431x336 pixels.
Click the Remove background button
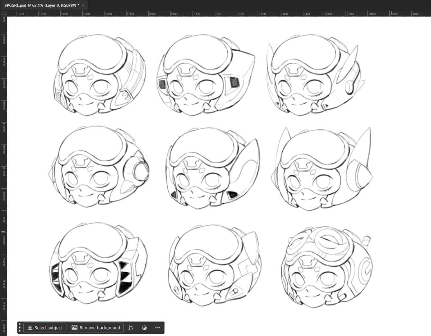96,328
